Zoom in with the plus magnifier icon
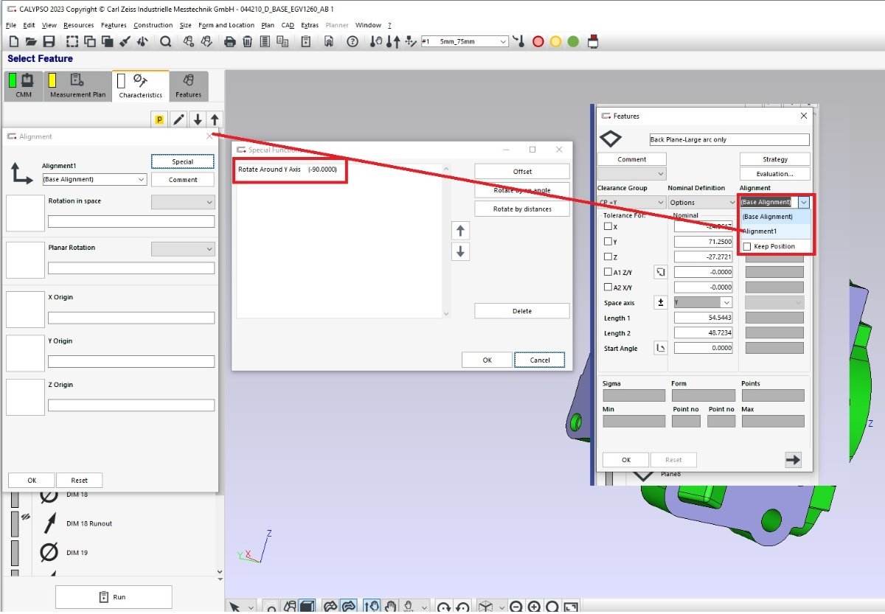Image resolution: width=885 pixels, height=614 pixels. [x=534, y=607]
